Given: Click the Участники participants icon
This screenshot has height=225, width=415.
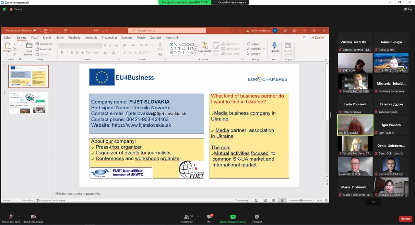Looking at the screenshot, I should [x=186, y=217].
